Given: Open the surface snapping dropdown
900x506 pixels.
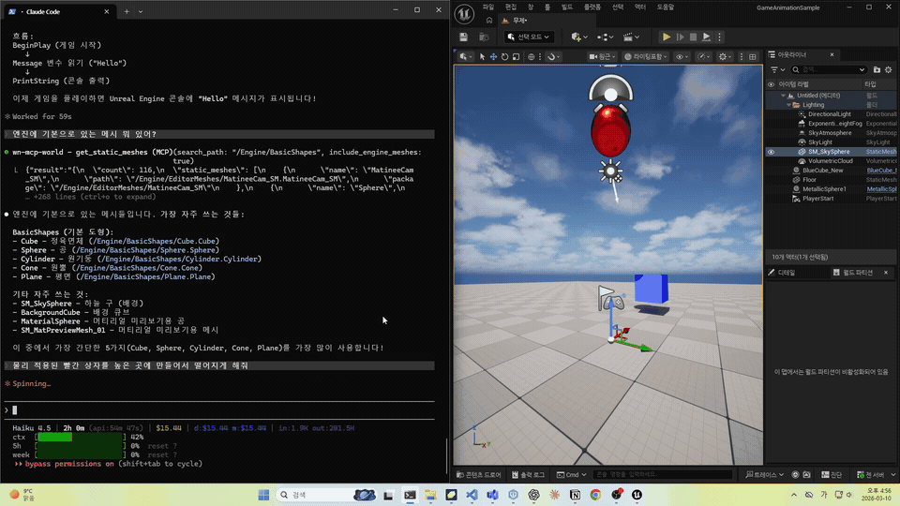Looking at the screenshot, I should [554, 57].
